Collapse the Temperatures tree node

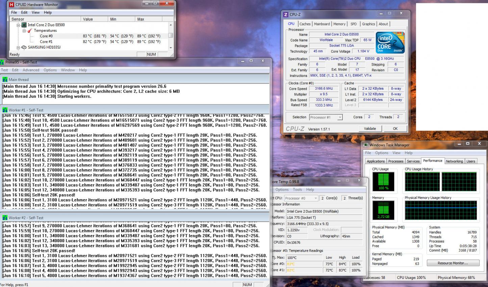24,31
